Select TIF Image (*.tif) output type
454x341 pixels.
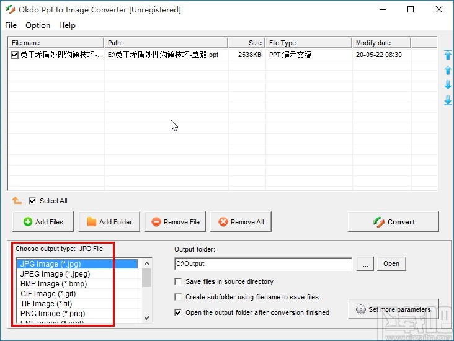[77, 304]
